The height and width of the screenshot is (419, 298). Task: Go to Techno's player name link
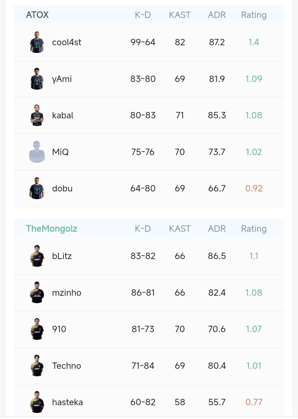[67, 366]
